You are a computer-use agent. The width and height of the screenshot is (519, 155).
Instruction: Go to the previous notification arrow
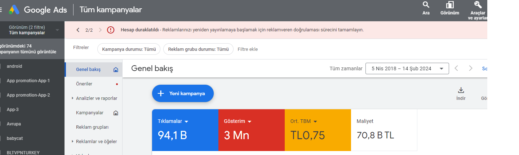point(78,30)
